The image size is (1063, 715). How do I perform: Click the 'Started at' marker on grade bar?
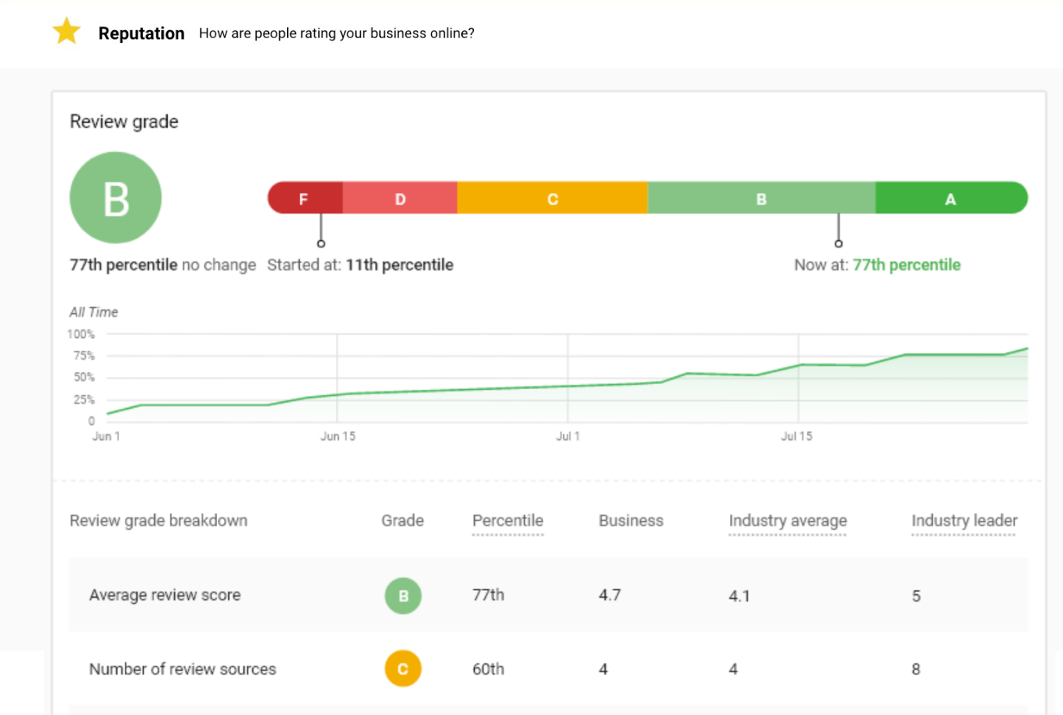(x=321, y=243)
